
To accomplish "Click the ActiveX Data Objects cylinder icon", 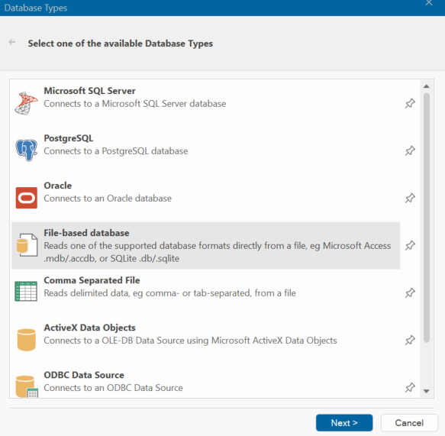I will [x=27, y=340].
